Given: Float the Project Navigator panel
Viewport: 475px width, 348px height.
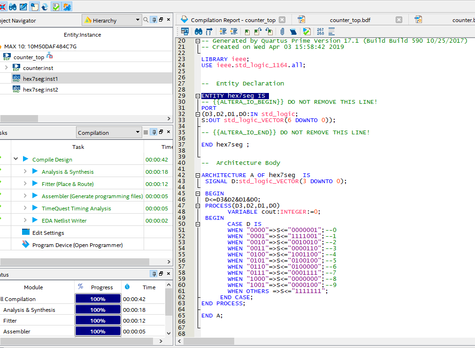Looking at the screenshot, I should click(161, 19).
